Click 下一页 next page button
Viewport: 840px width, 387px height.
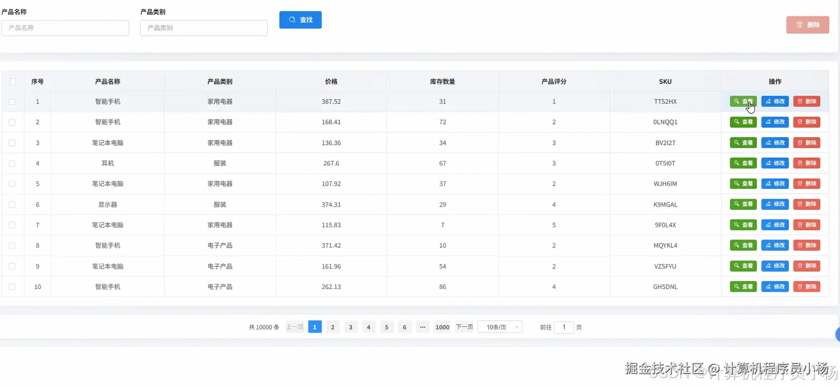click(x=464, y=327)
